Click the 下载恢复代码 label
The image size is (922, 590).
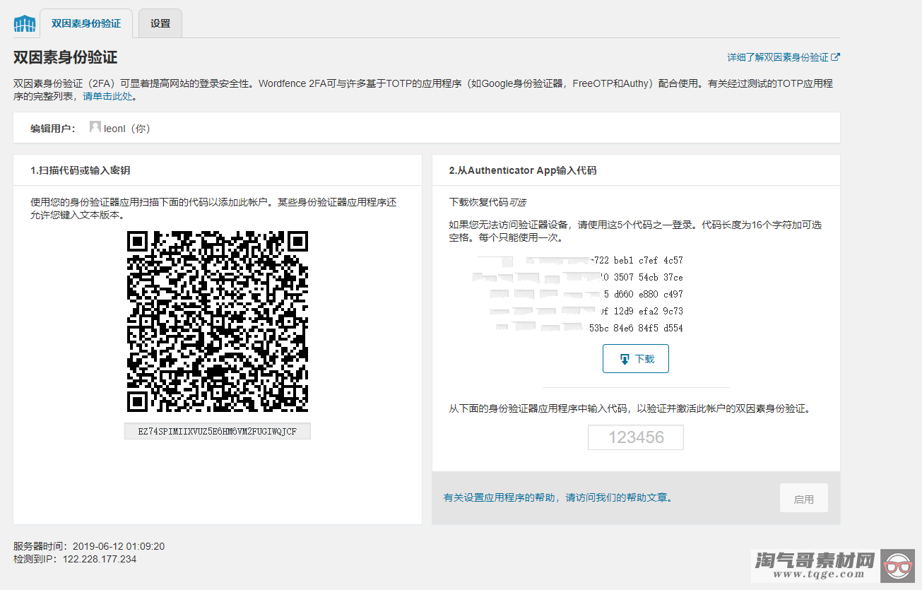pos(478,202)
